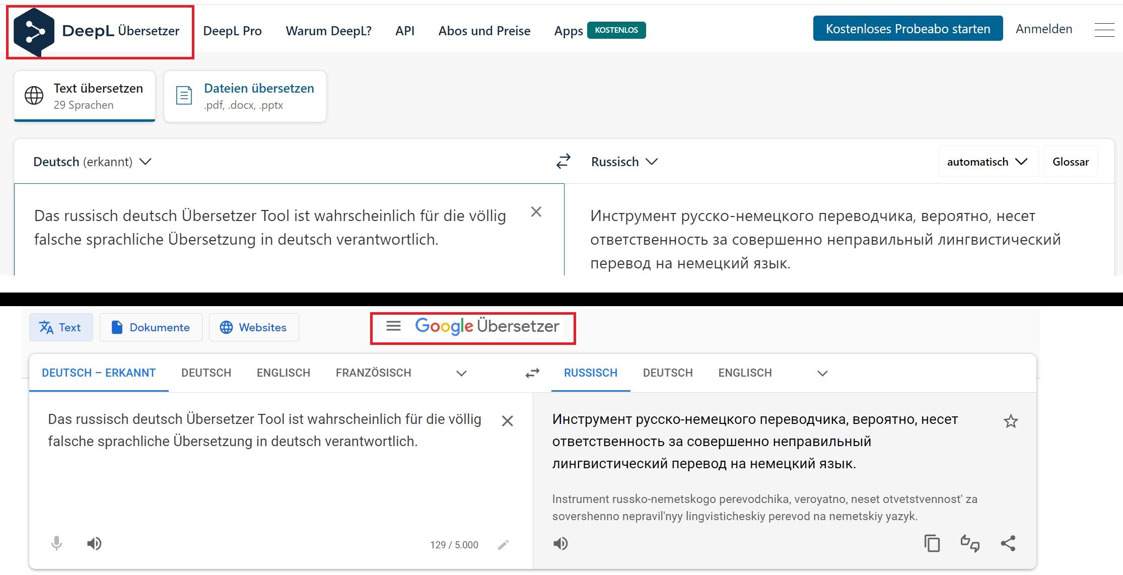Click the Google Übersetzer logo

click(487, 326)
